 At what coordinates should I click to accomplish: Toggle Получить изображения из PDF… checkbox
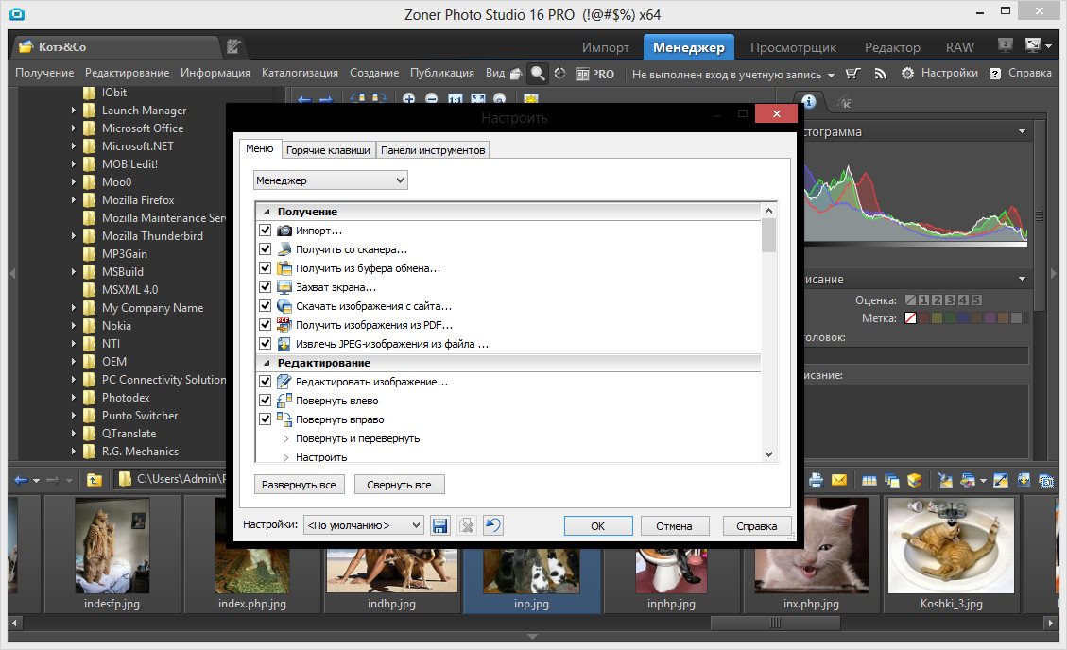266,325
